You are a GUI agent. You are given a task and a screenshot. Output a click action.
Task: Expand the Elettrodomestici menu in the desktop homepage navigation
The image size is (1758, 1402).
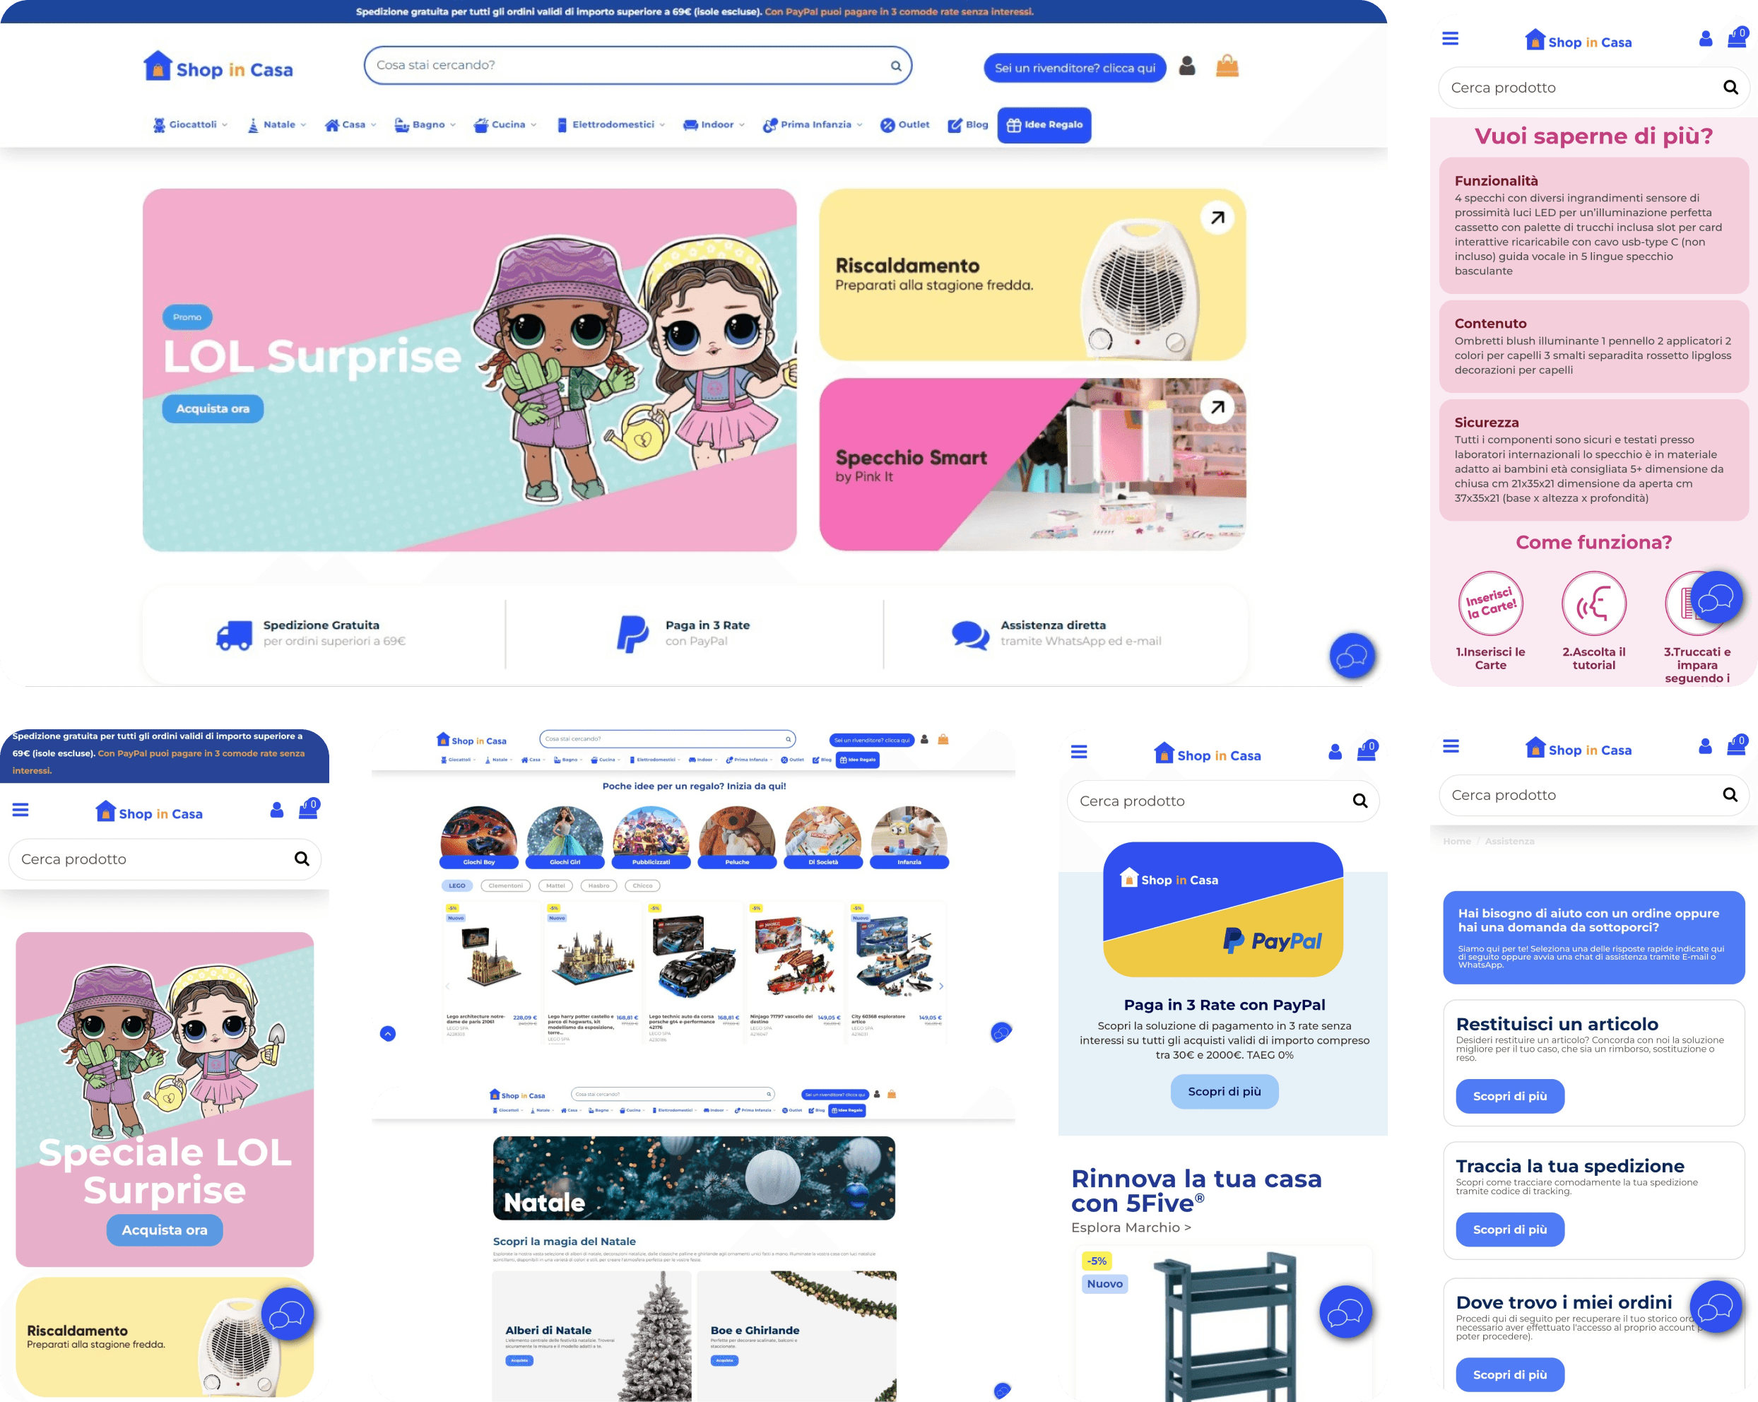pos(610,125)
